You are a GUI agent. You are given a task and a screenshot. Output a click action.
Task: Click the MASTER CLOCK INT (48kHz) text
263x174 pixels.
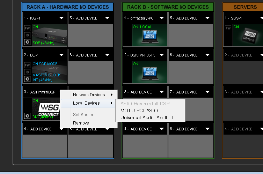tap(46, 77)
